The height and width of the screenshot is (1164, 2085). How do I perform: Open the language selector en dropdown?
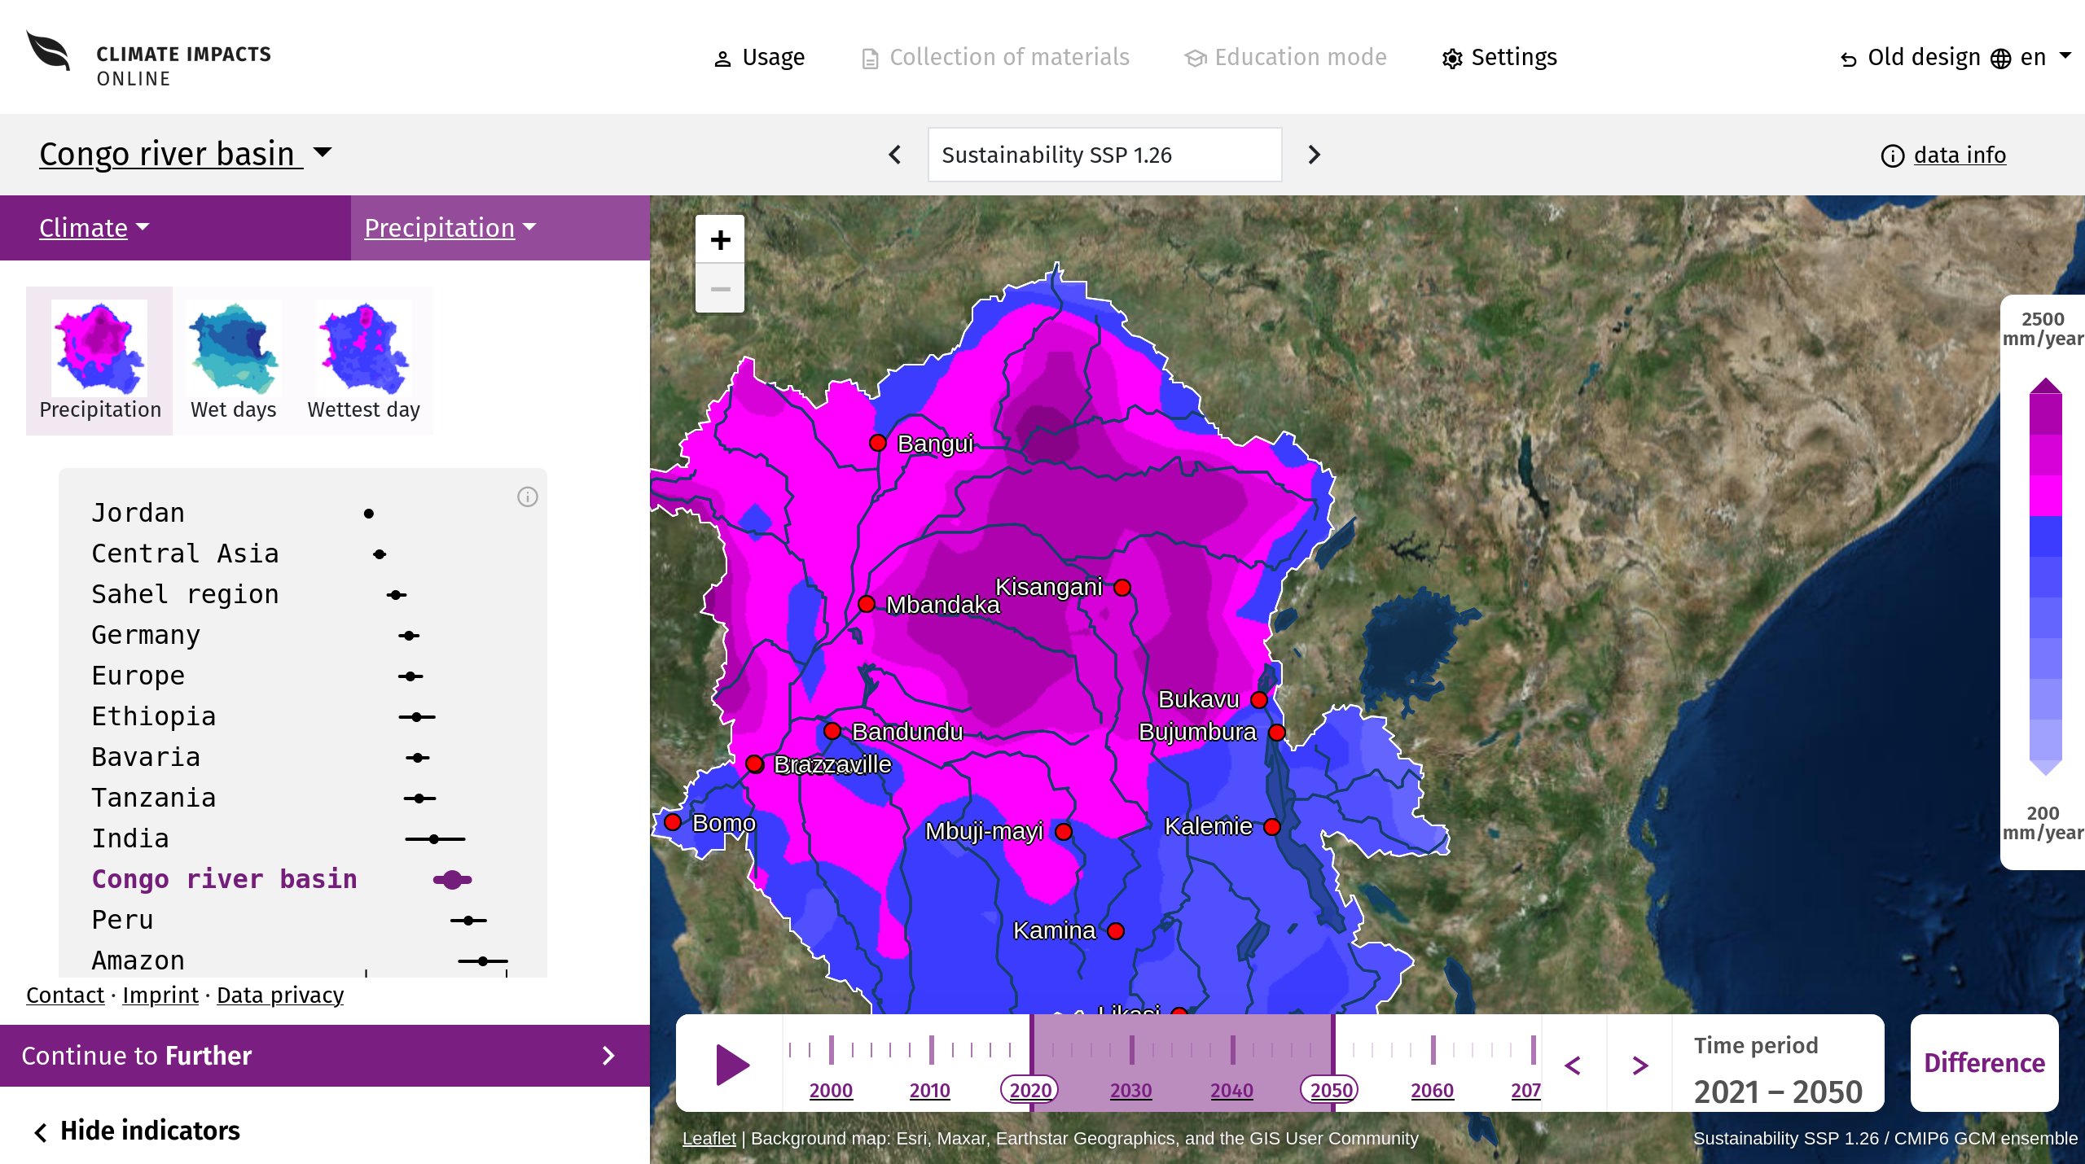(x=2030, y=57)
